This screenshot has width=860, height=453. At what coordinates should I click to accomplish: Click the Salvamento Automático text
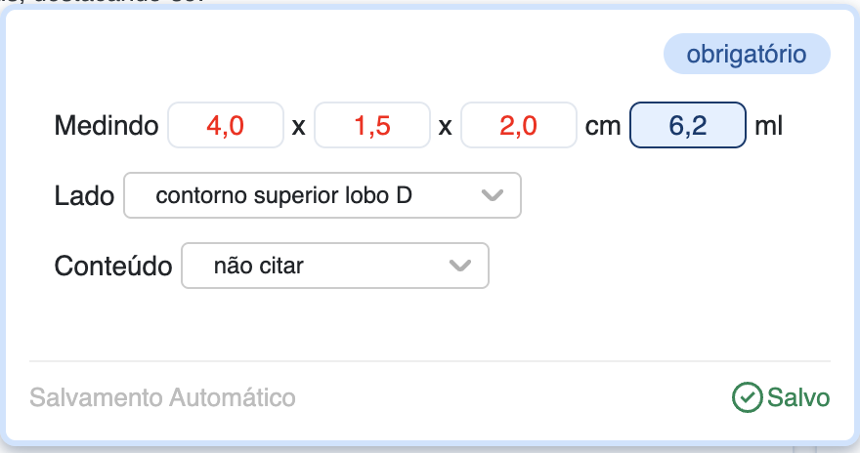pos(162,398)
